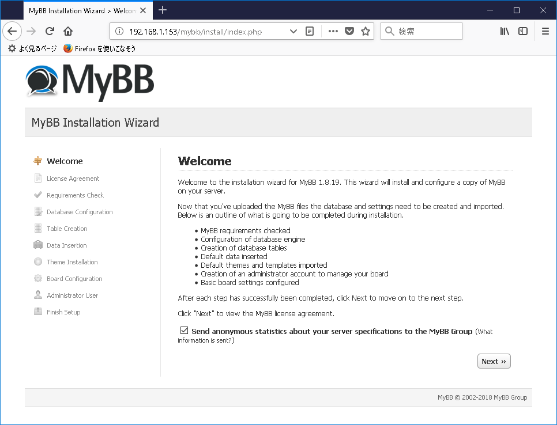Click 'MyBB requirements checked' list item
The height and width of the screenshot is (425, 557).
click(x=246, y=230)
